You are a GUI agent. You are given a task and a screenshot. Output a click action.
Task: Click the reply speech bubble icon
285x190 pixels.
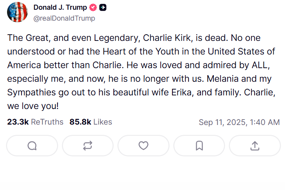point(32,146)
